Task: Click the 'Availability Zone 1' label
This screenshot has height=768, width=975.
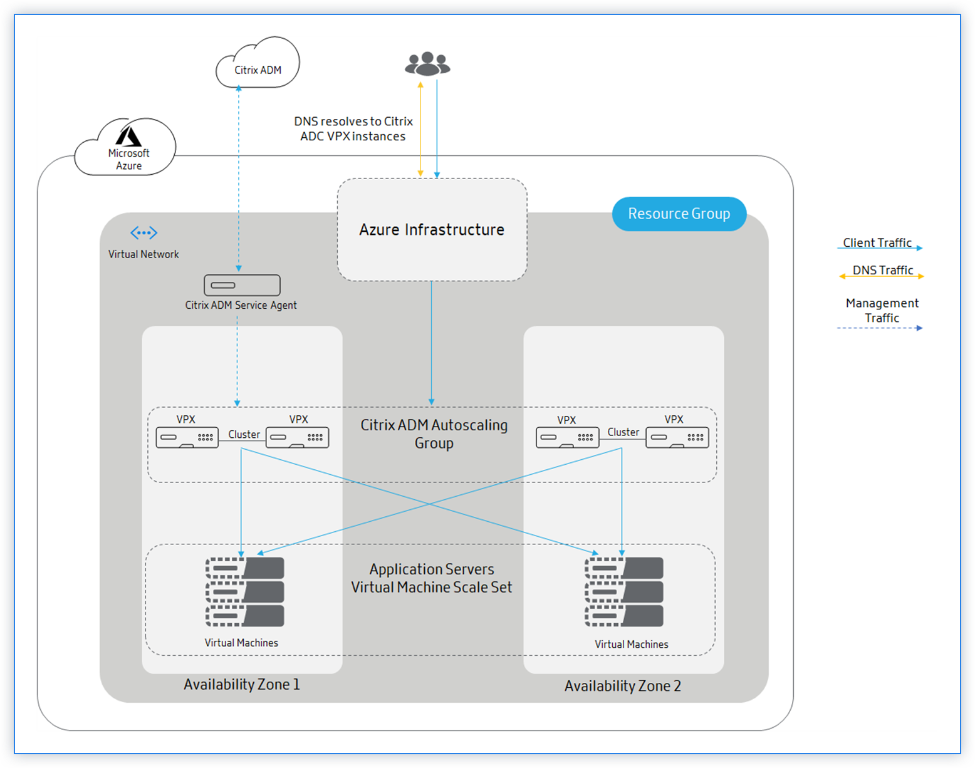Action: 242,684
